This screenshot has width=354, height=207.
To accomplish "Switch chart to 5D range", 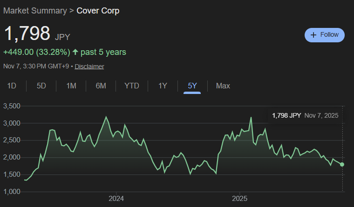I will tap(41, 86).
